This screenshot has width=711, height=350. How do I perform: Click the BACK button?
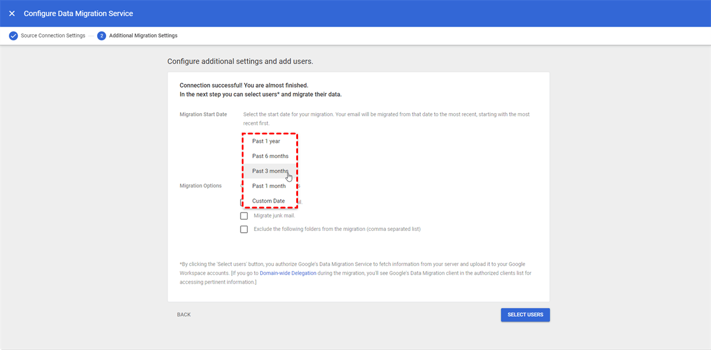[184, 314]
